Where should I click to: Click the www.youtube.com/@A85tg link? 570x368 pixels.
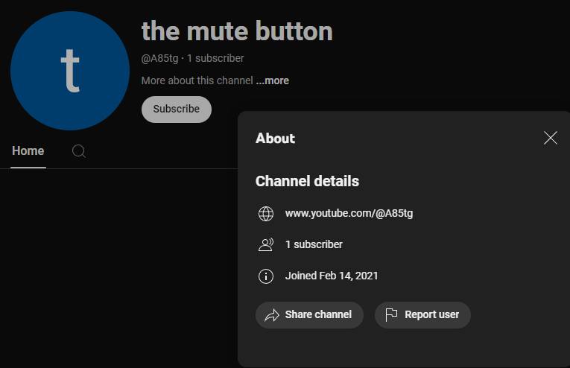pyautogui.click(x=349, y=213)
